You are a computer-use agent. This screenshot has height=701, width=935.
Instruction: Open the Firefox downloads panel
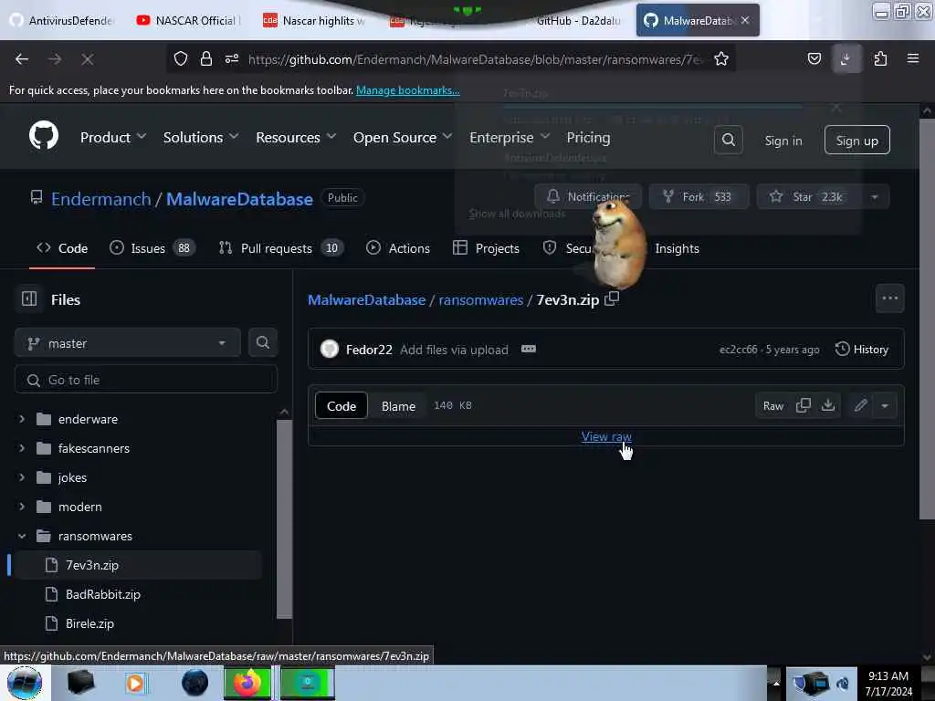(846, 58)
